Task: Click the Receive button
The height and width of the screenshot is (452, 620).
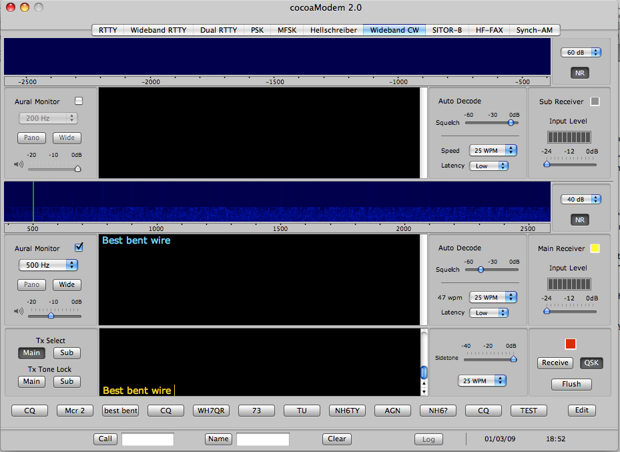Action: 555,363
